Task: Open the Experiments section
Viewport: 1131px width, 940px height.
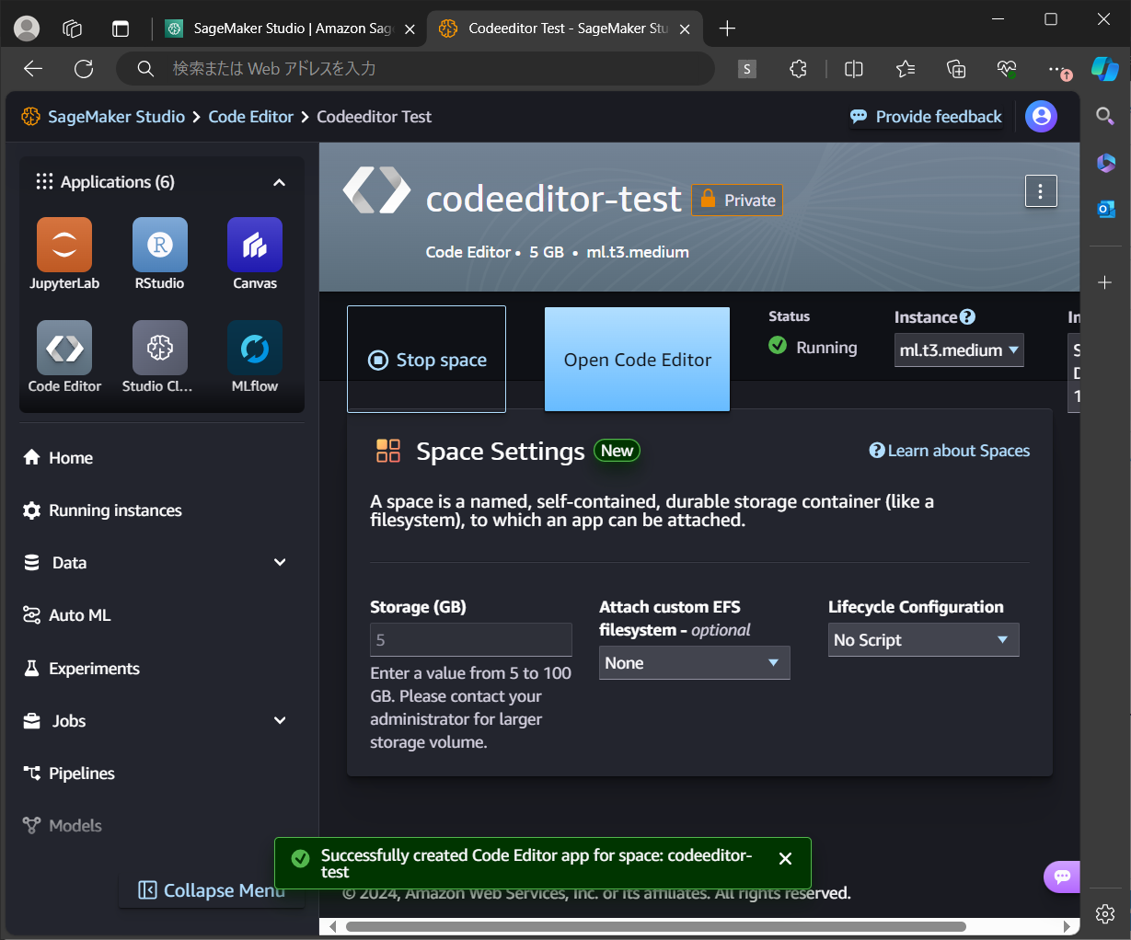Action: (x=93, y=668)
